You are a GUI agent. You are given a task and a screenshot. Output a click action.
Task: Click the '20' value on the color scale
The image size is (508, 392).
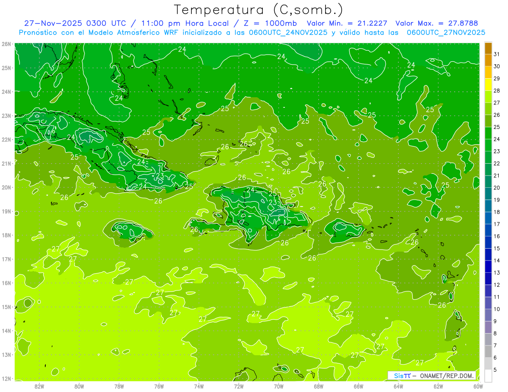497,188
